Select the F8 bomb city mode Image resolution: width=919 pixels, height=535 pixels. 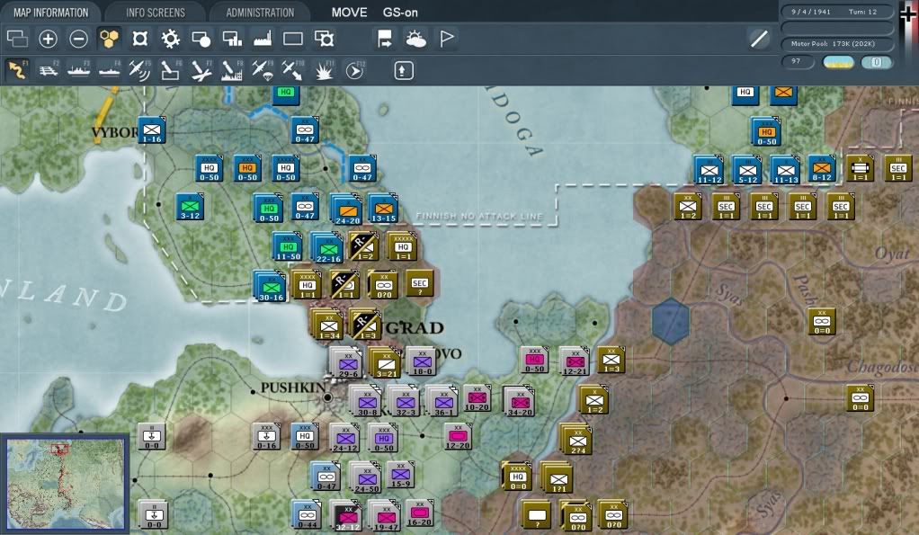pos(231,70)
